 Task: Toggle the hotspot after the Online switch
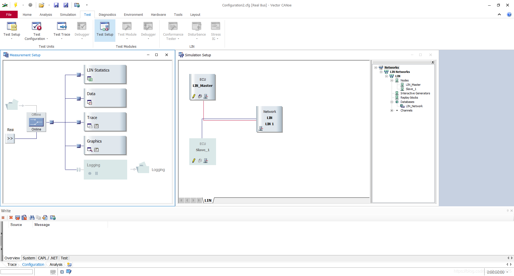click(52, 122)
